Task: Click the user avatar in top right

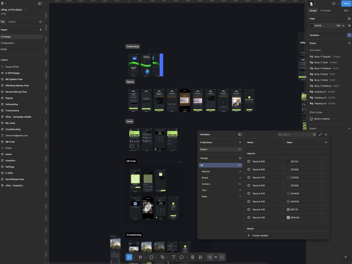Action: point(311,4)
